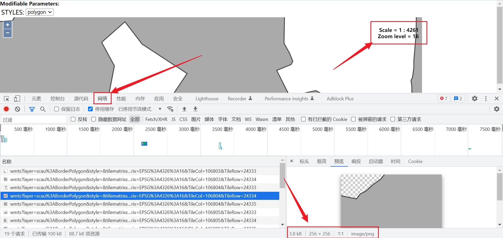Open the 应用 tab
The image size is (503, 238).
159,98
